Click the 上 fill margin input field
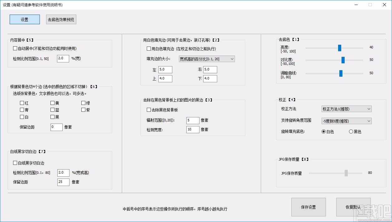Image resolution: width=392 pixels, height=222 pixels. coord(165,79)
